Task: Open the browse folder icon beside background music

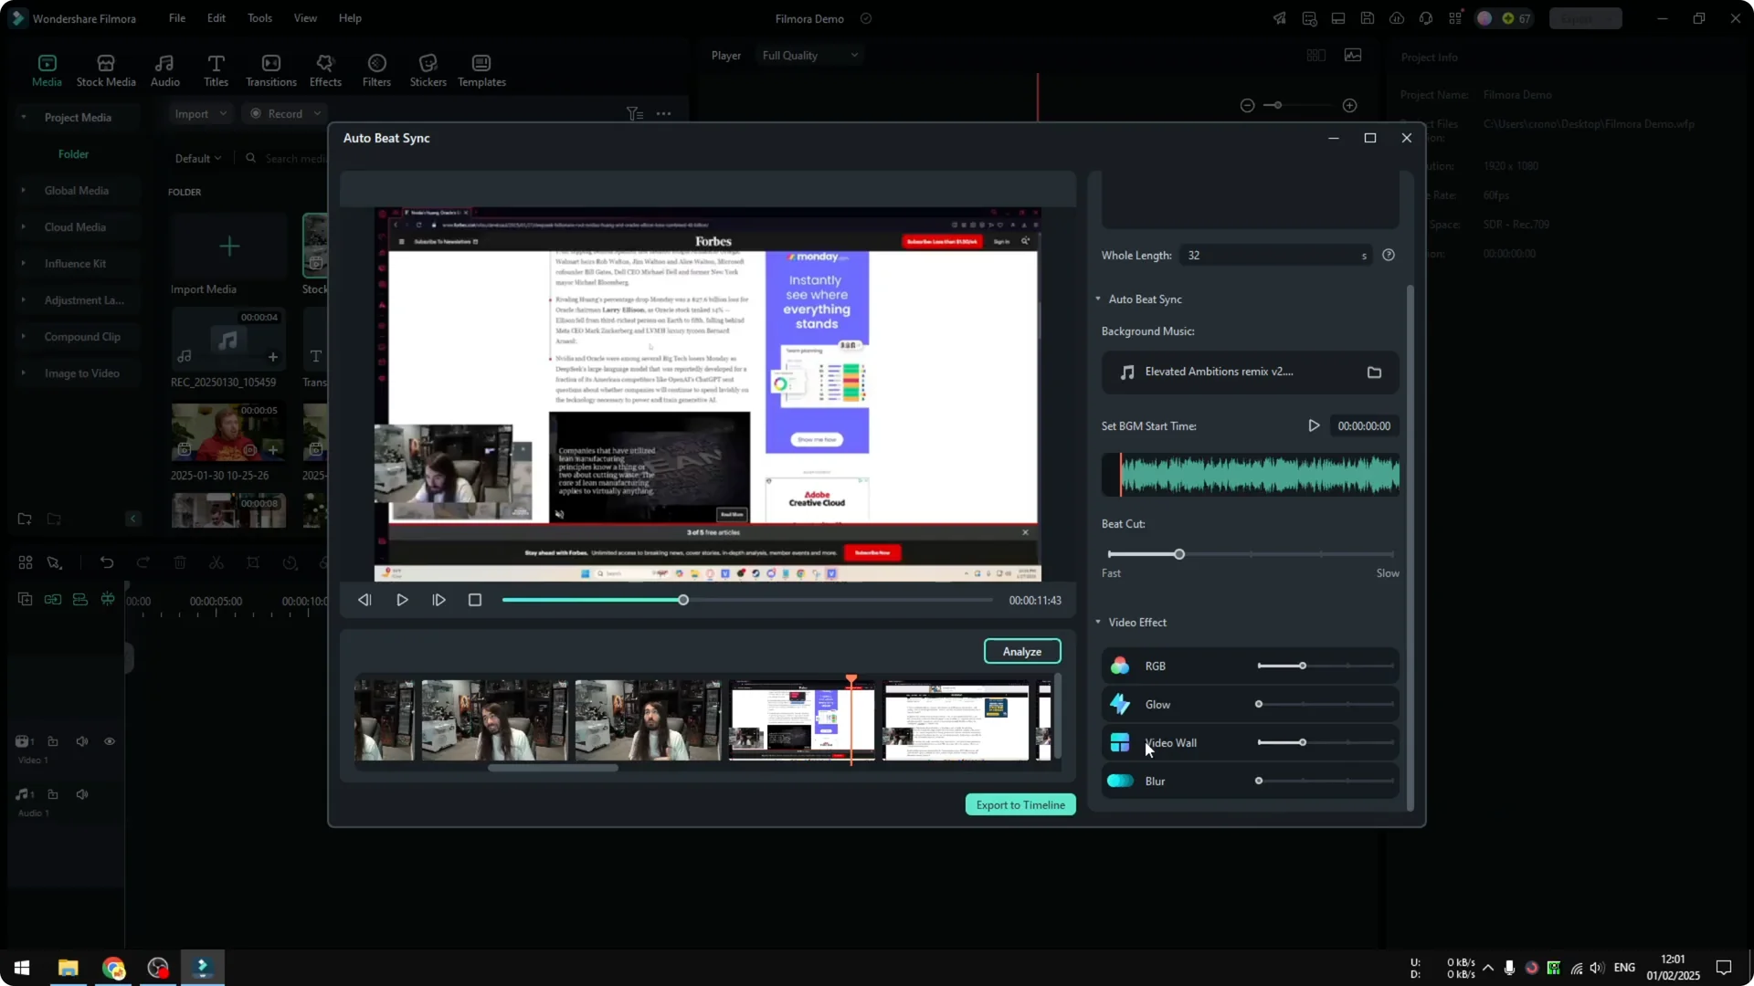Action: point(1374,372)
